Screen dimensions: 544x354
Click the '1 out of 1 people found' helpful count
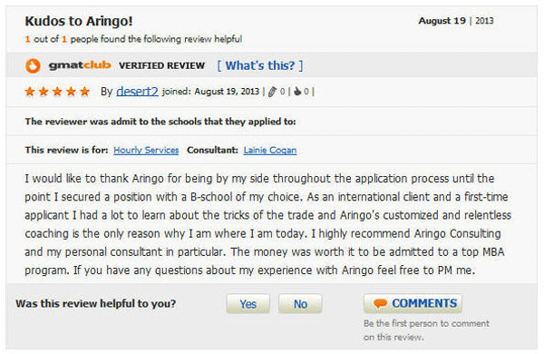tap(133, 39)
